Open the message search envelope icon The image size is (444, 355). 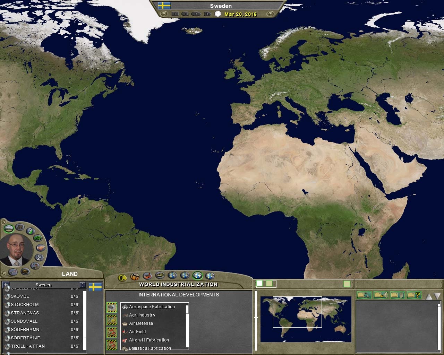point(364,295)
